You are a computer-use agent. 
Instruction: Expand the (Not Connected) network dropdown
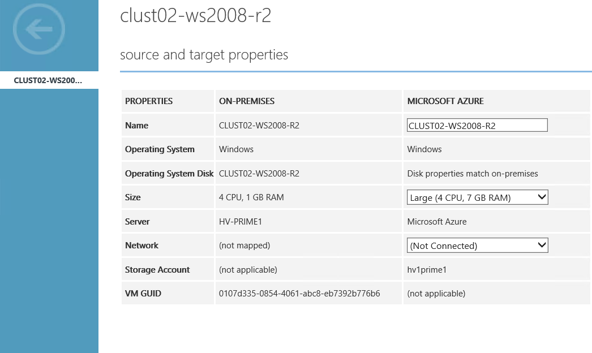click(x=477, y=246)
